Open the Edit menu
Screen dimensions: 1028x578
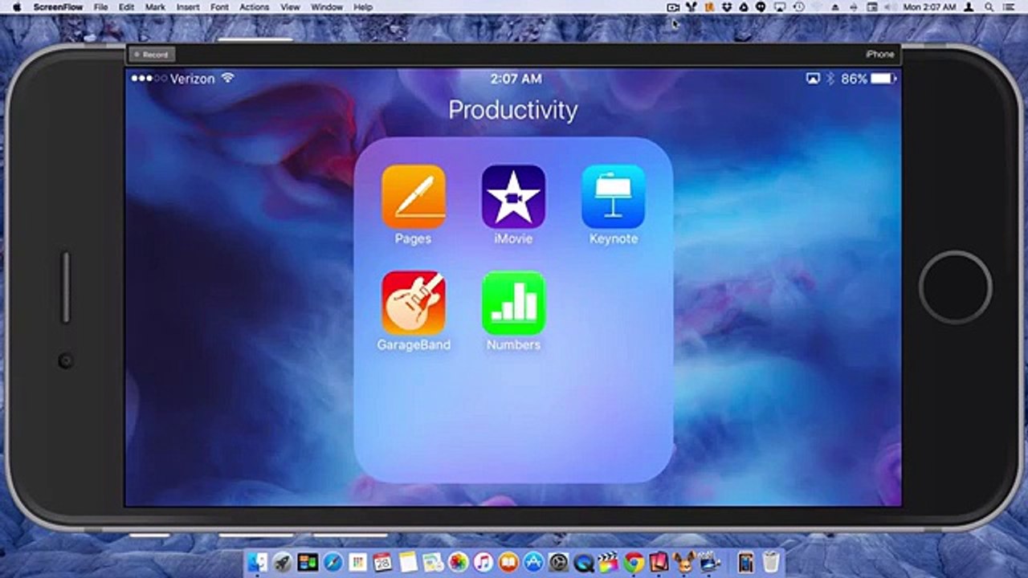tap(126, 7)
